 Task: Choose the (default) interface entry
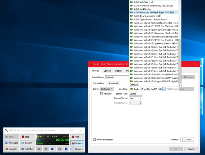point(154,85)
